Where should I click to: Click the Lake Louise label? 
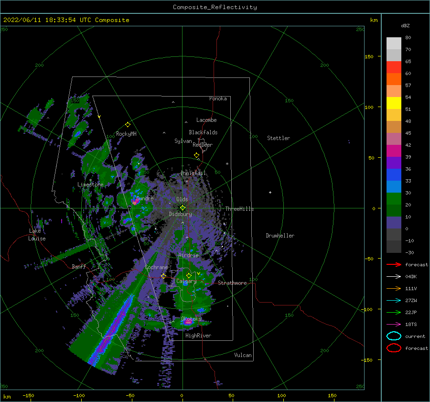click(37, 235)
